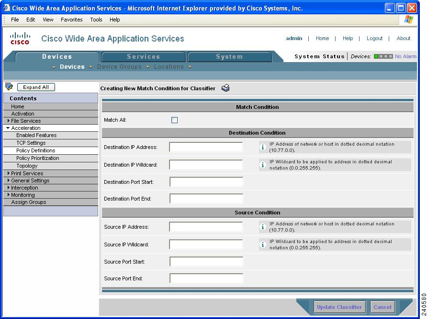Click the No Alarms status link
The image size is (427, 319).
point(406,56)
